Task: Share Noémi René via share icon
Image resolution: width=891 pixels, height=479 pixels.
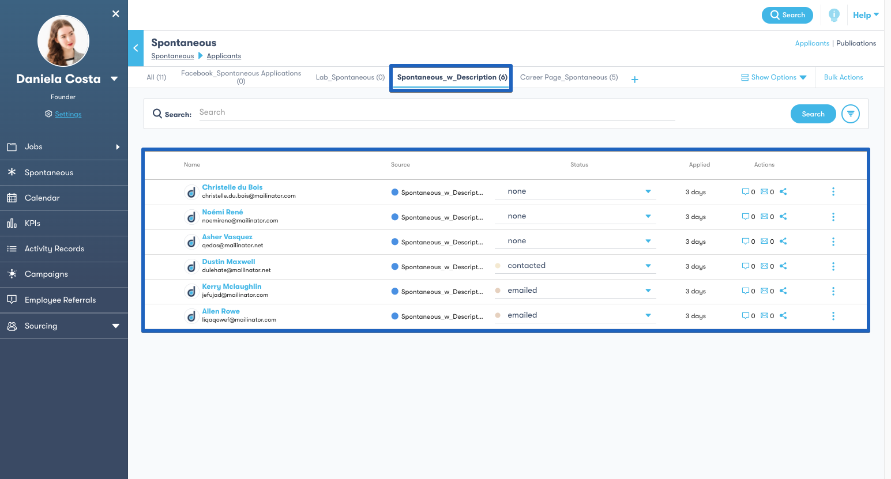Action: pos(783,217)
